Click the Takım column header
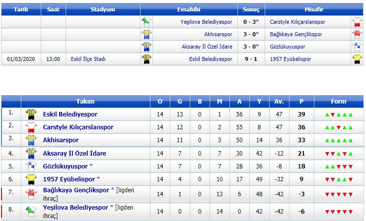Screen dimensions: 366x221 pos(85,101)
